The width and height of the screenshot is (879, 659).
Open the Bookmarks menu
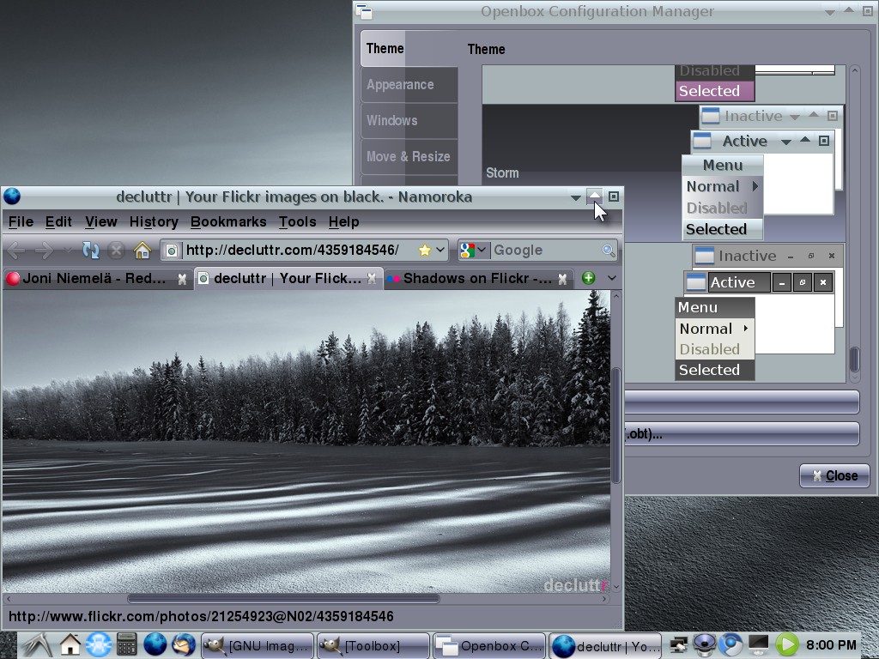pos(228,222)
